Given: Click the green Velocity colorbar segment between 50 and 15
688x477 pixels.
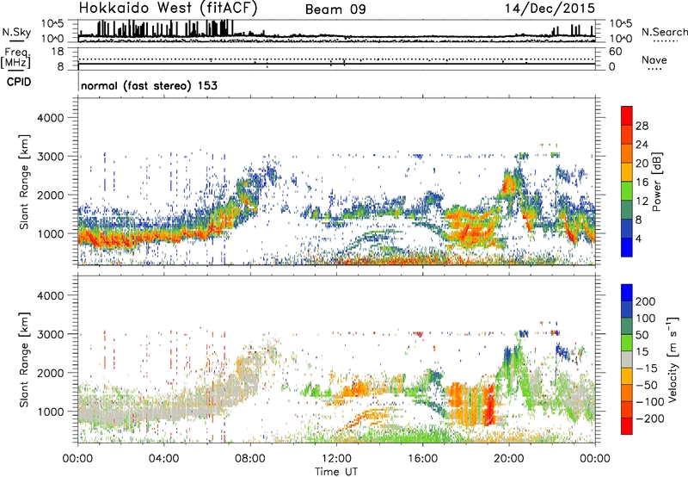Looking at the screenshot, I should coord(627,343).
